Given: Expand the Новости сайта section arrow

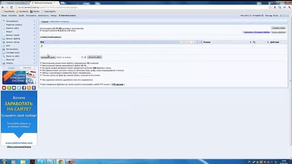Looking at the screenshot, I should tap(35, 28).
